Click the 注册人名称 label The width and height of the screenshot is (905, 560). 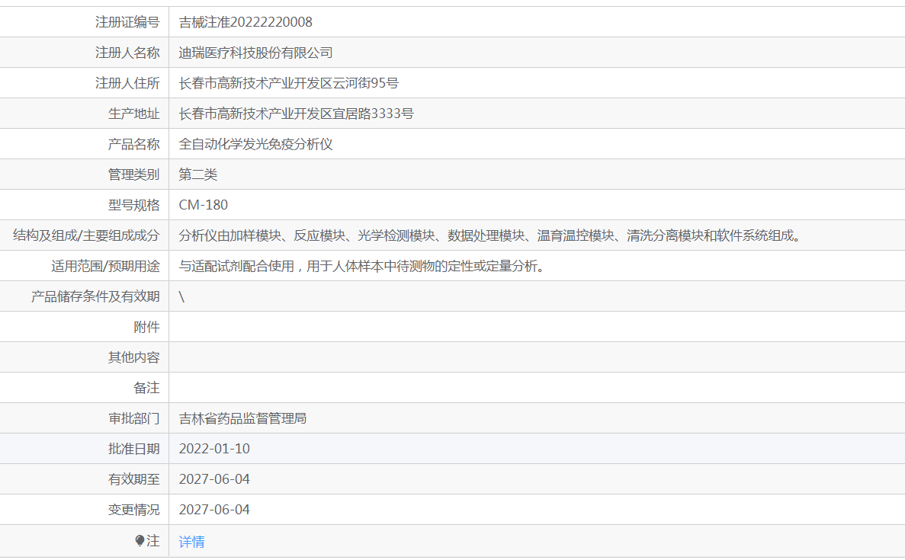127,53
